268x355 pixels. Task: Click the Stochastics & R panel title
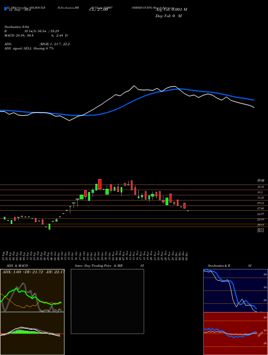(x=219, y=266)
